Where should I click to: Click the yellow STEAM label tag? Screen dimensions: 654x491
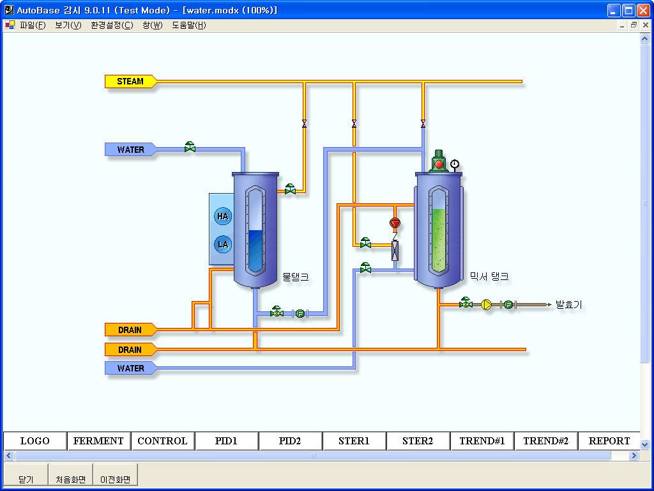click(130, 81)
